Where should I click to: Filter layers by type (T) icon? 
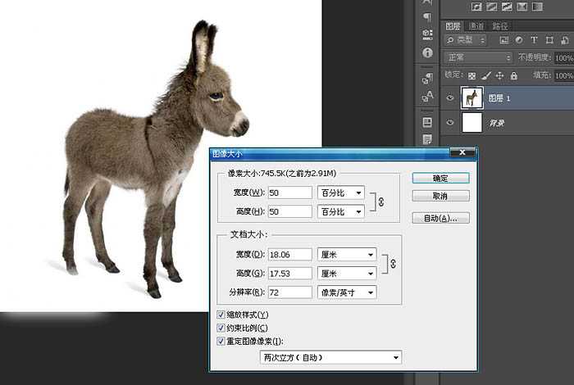point(534,39)
